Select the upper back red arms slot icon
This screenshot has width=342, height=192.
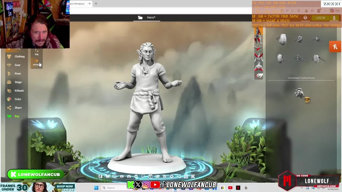click(258, 57)
